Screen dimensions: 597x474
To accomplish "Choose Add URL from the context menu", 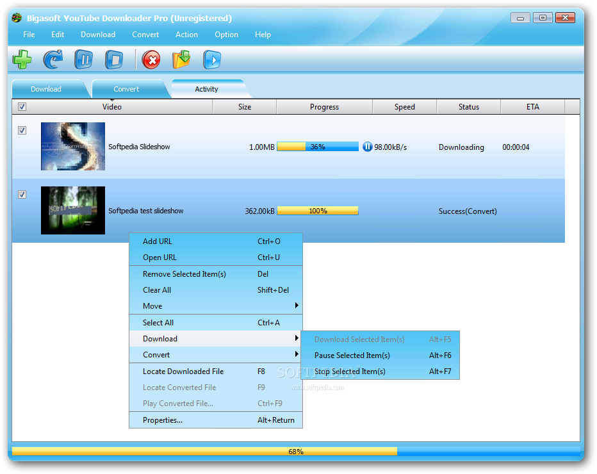I will click(x=215, y=241).
